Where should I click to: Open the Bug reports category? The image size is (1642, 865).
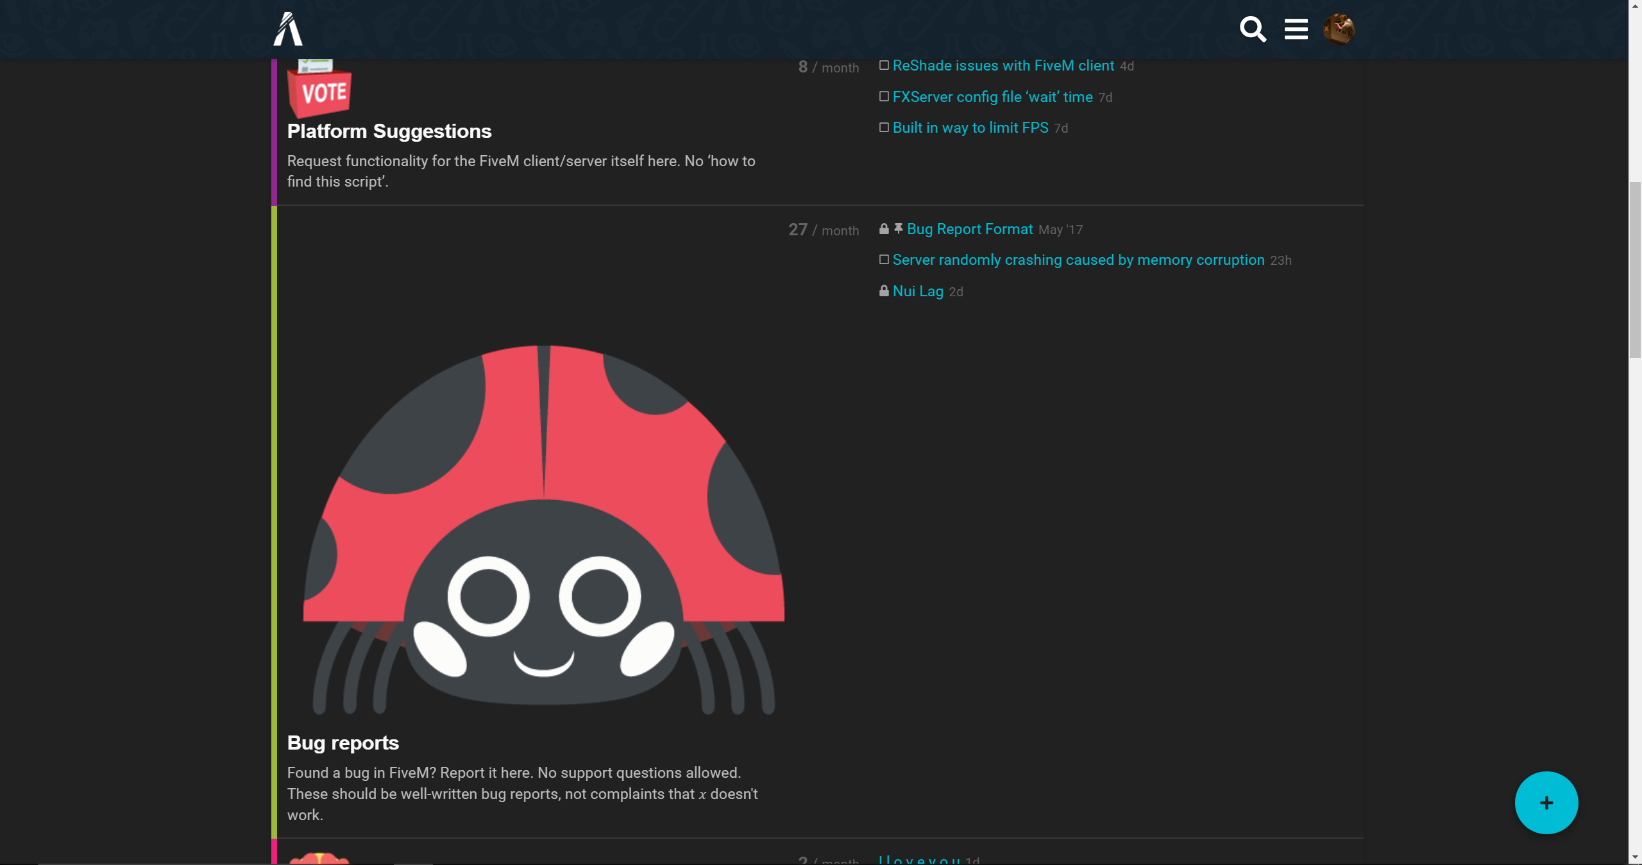point(343,743)
